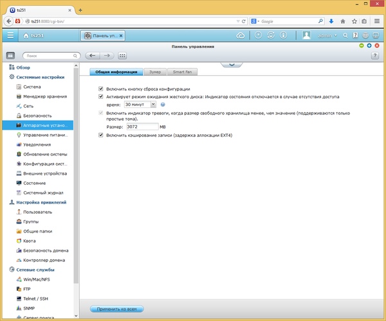Click the 'Применить ко всем' button
Image resolution: width=386 pixels, height=321 pixels.
pos(116,309)
